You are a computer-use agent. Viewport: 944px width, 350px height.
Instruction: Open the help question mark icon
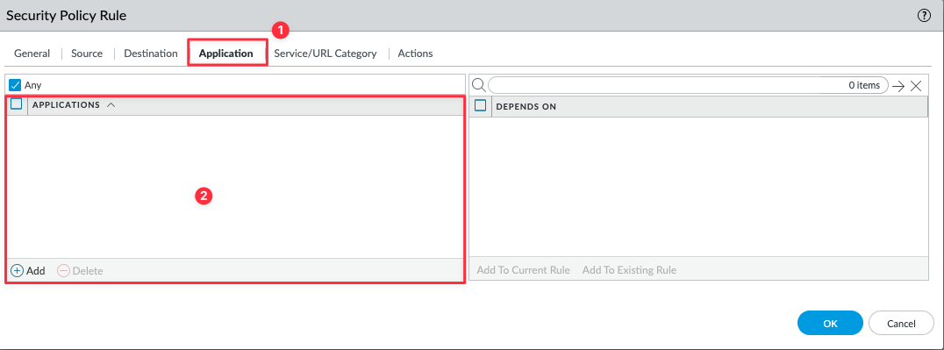[924, 17]
